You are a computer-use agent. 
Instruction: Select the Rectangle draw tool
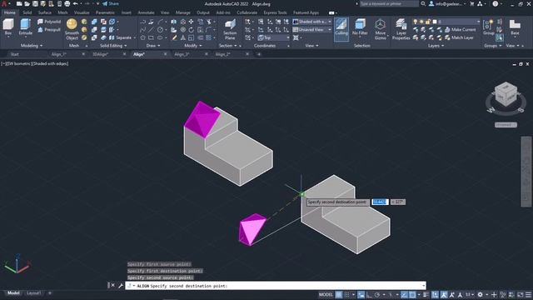pyautogui.click(x=151, y=37)
